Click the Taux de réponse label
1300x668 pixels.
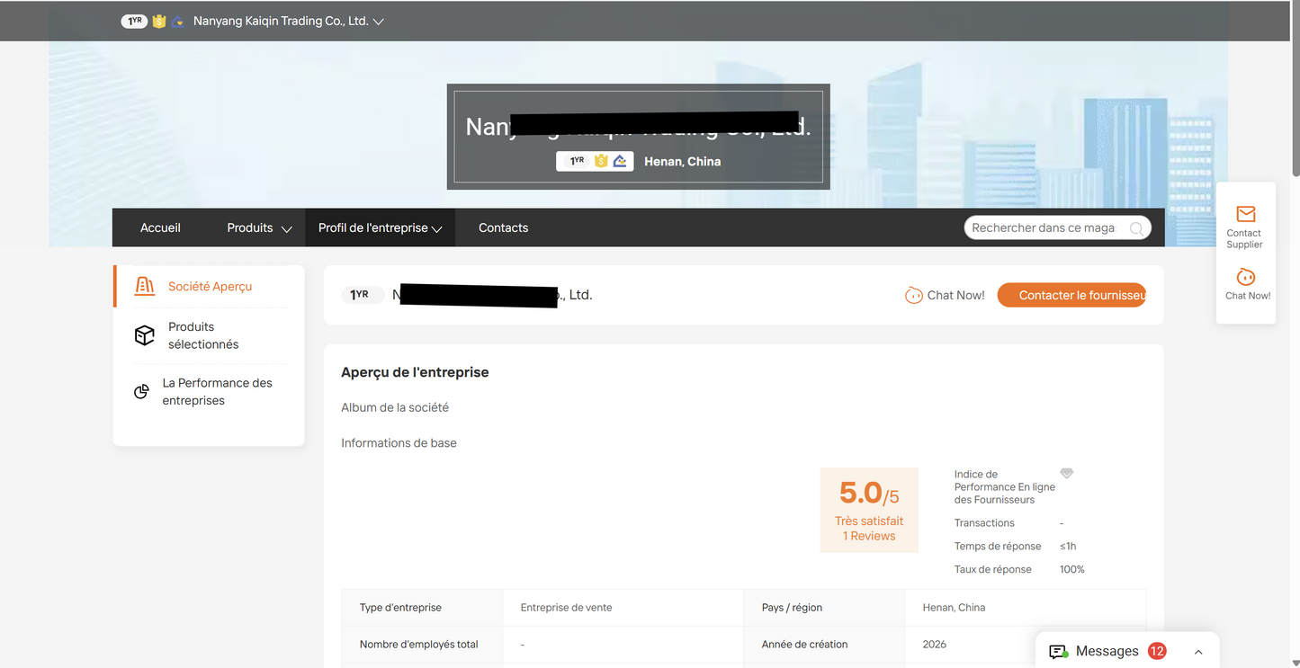(993, 570)
